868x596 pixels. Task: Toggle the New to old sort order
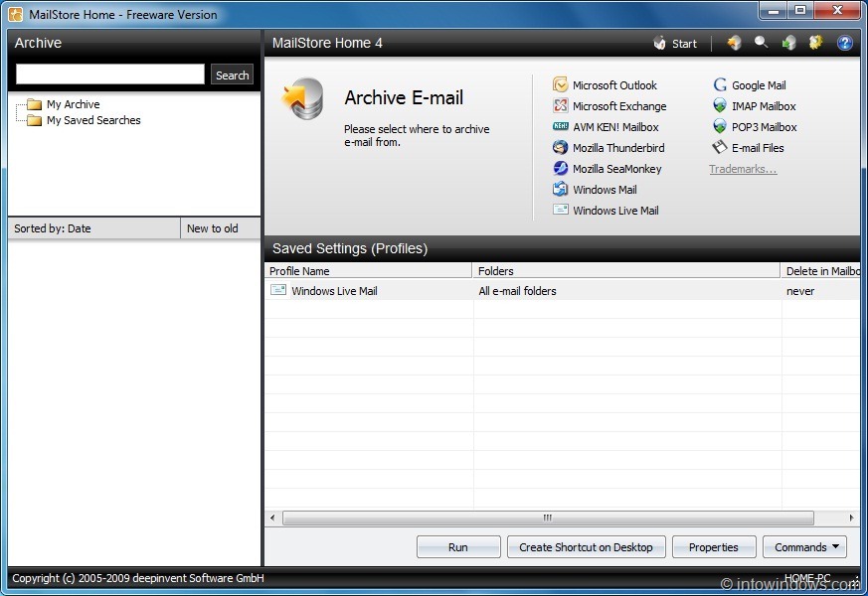pyautogui.click(x=221, y=228)
